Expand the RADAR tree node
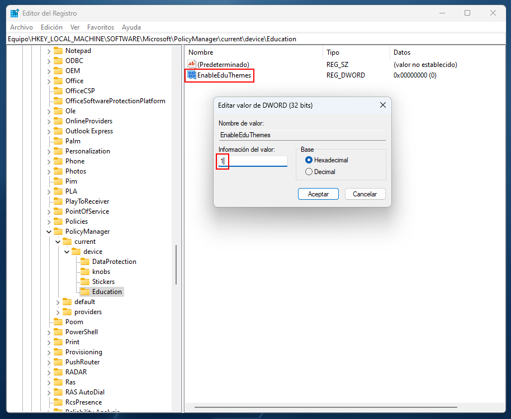Image resolution: width=511 pixels, height=419 pixels. point(49,373)
